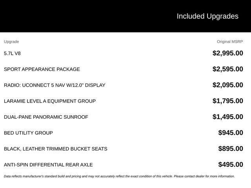
Task: Select DUAL-PANE PANORAMIC SUNROOF entry
Action: [46, 117]
